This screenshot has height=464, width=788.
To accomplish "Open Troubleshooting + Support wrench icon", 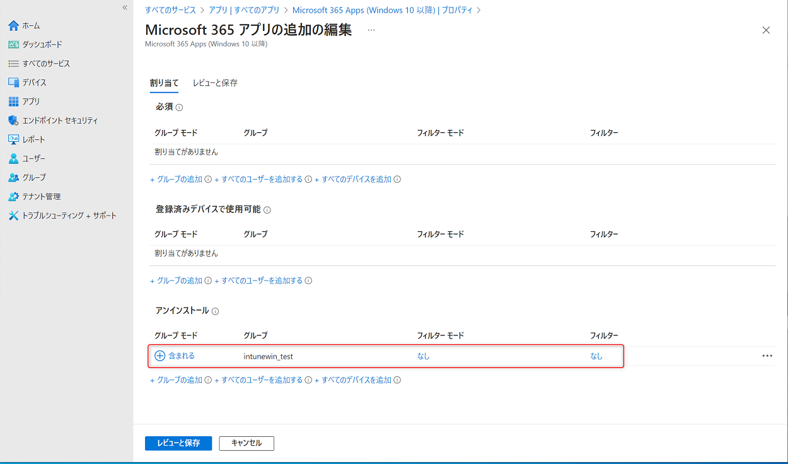I will [x=14, y=216].
